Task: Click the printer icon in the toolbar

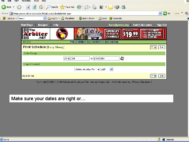Action: [x=94, y=7]
